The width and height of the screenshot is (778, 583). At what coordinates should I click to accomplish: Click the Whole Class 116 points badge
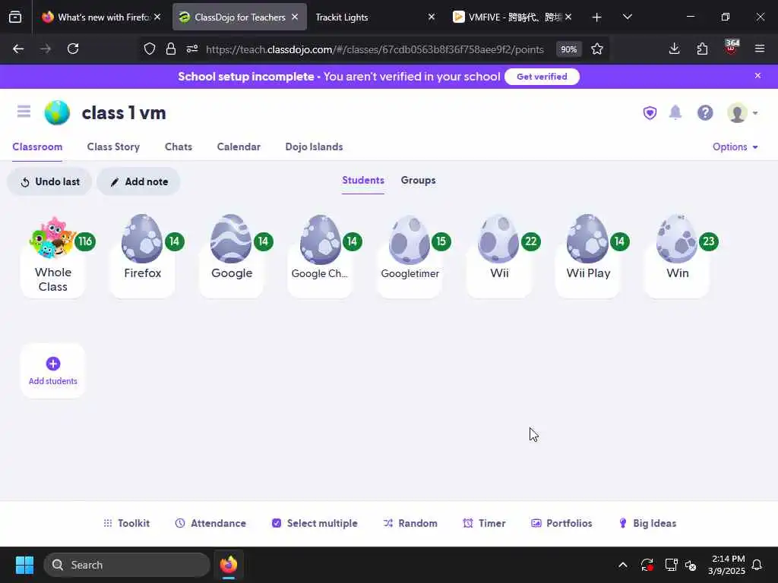(x=85, y=241)
